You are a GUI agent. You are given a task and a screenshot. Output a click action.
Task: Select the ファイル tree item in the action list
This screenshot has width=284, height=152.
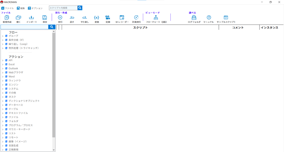click(13, 117)
